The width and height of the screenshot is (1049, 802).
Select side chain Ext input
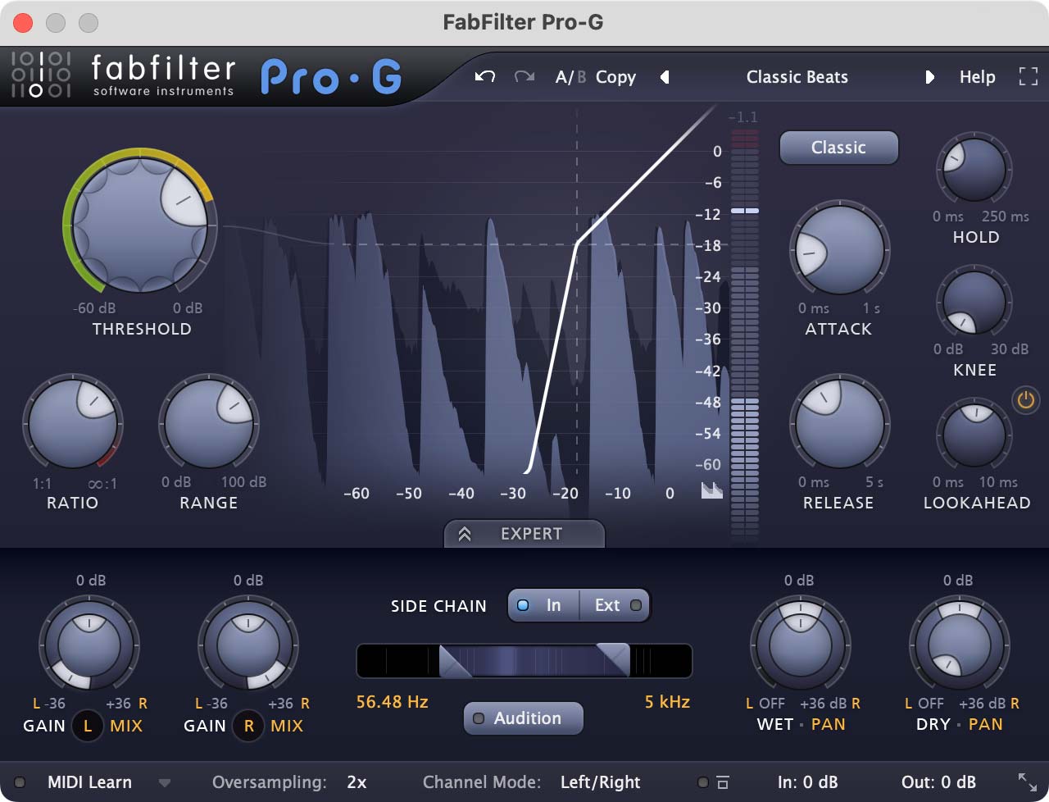coord(615,605)
